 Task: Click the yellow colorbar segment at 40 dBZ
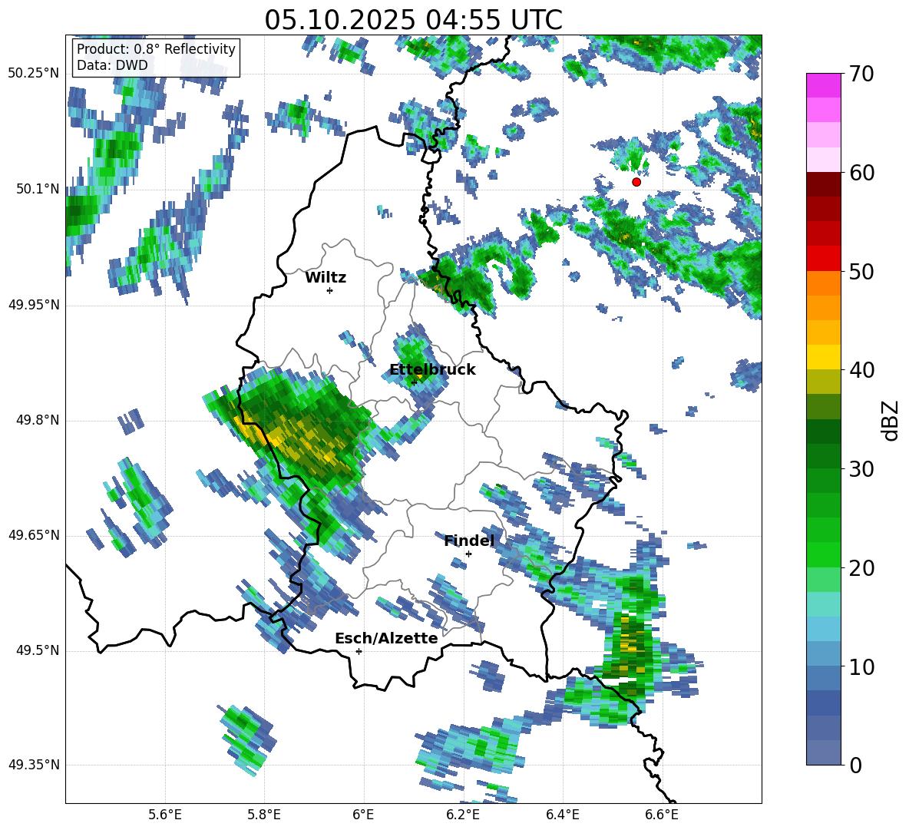pyautogui.click(x=823, y=357)
